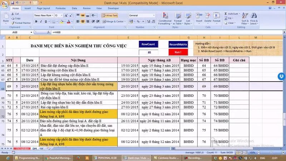Image resolution: width=286 pixels, height=161 pixels.
Task: Click the Office button
Action: (4, 5)
